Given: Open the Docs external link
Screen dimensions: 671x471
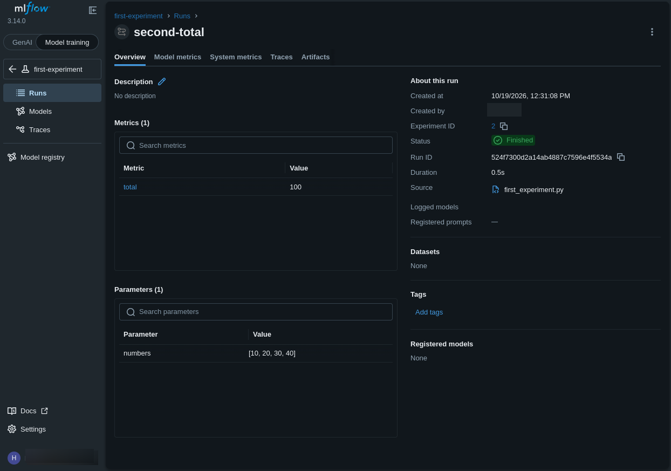Looking at the screenshot, I should pos(28,411).
